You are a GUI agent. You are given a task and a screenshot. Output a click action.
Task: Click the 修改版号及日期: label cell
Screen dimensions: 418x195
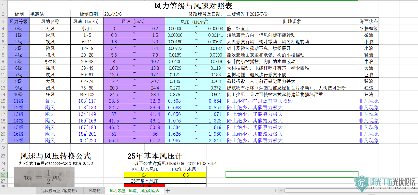(x=196, y=14)
